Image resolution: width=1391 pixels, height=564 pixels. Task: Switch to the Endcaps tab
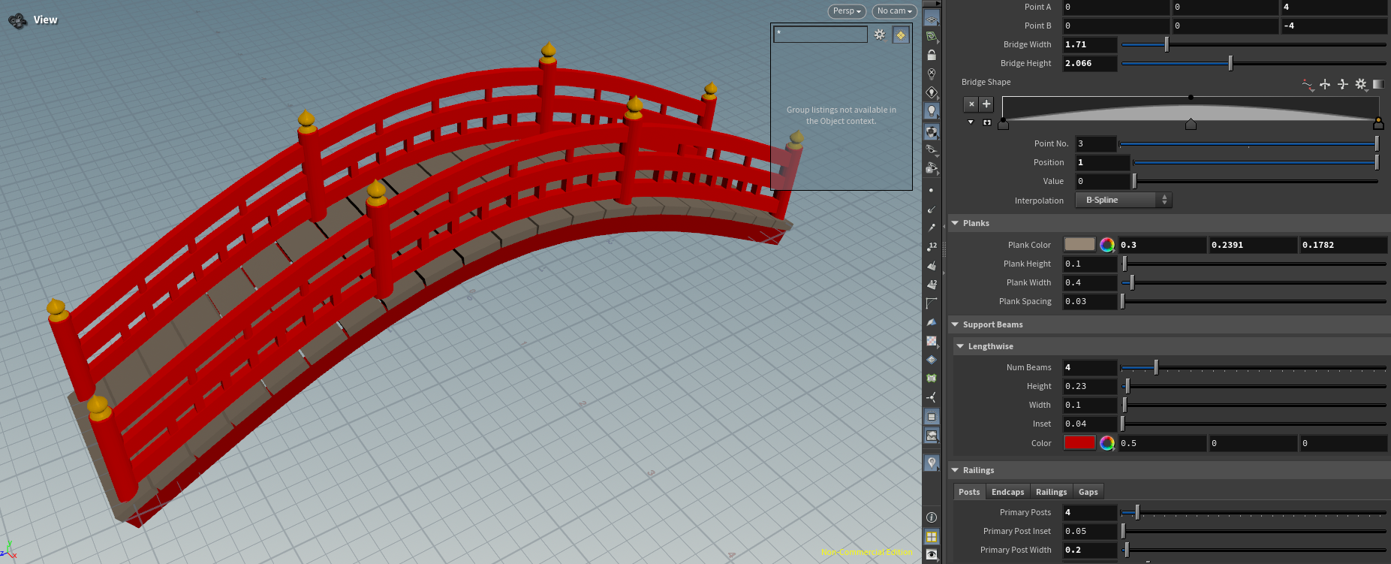(1007, 492)
